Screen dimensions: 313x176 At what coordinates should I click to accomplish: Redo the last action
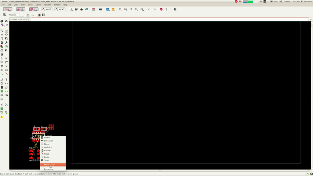154,9
